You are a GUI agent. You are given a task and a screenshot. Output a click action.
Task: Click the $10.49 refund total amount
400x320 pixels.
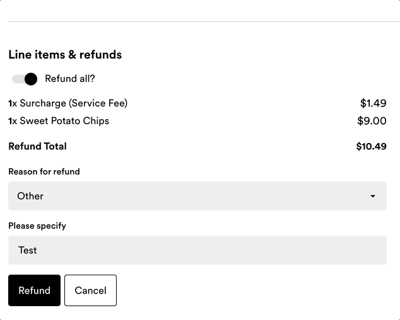point(371,146)
